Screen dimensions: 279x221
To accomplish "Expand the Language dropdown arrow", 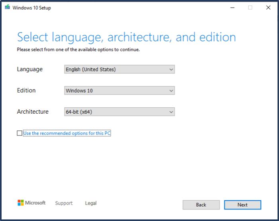I will tap(171, 70).
